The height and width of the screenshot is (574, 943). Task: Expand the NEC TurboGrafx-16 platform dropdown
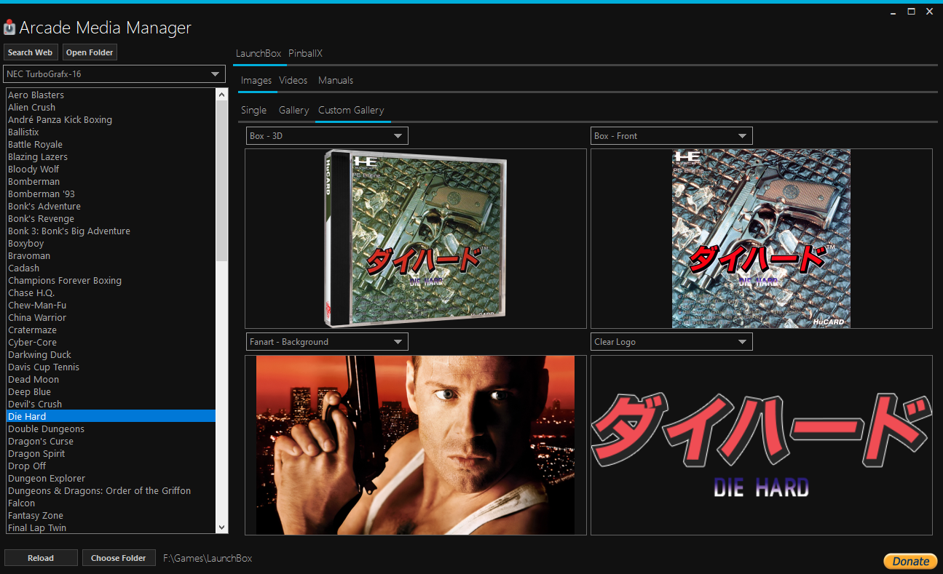click(114, 74)
